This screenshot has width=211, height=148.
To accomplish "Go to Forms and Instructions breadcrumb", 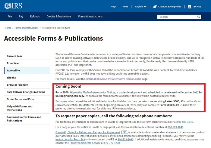I will tap(27, 28).
